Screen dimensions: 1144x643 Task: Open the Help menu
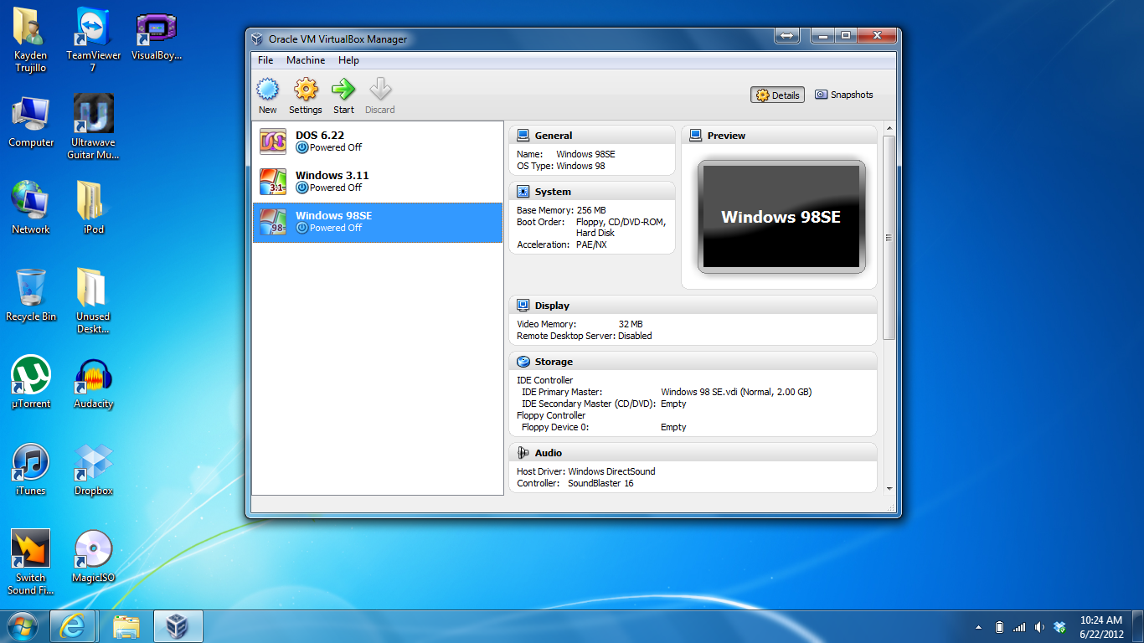point(348,60)
